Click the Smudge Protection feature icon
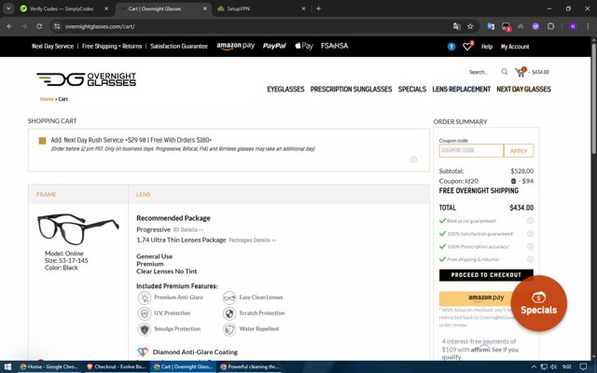Viewport: 597px width, 373px height. 145,329
